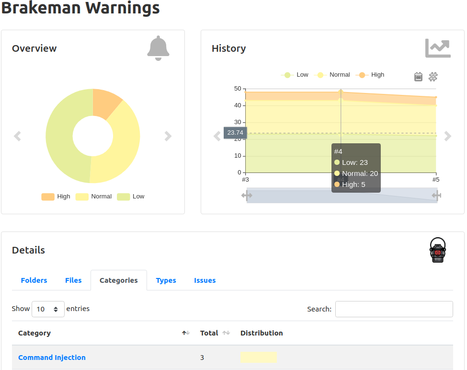Click the History trend chart icon
Viewport: 467px width, 370px height.
click(438, 48)
